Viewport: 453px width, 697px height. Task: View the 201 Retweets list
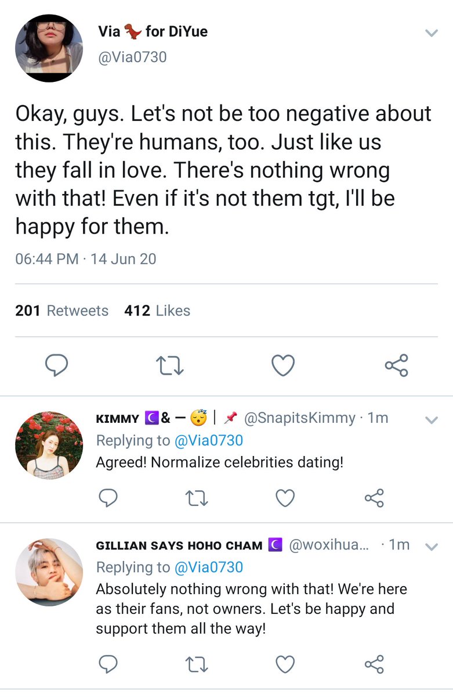click(x=62, y=311)
